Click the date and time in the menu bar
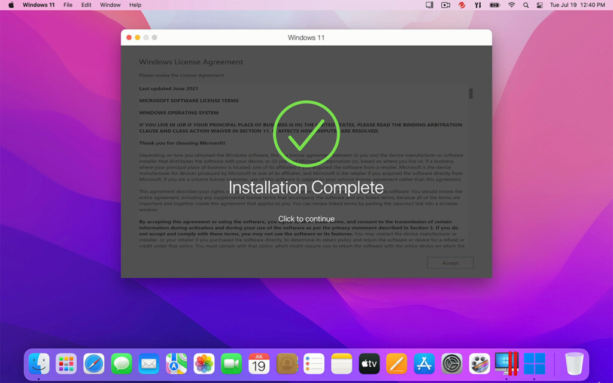The width and height of the screenshot is (613, 383). coord(578,5)
